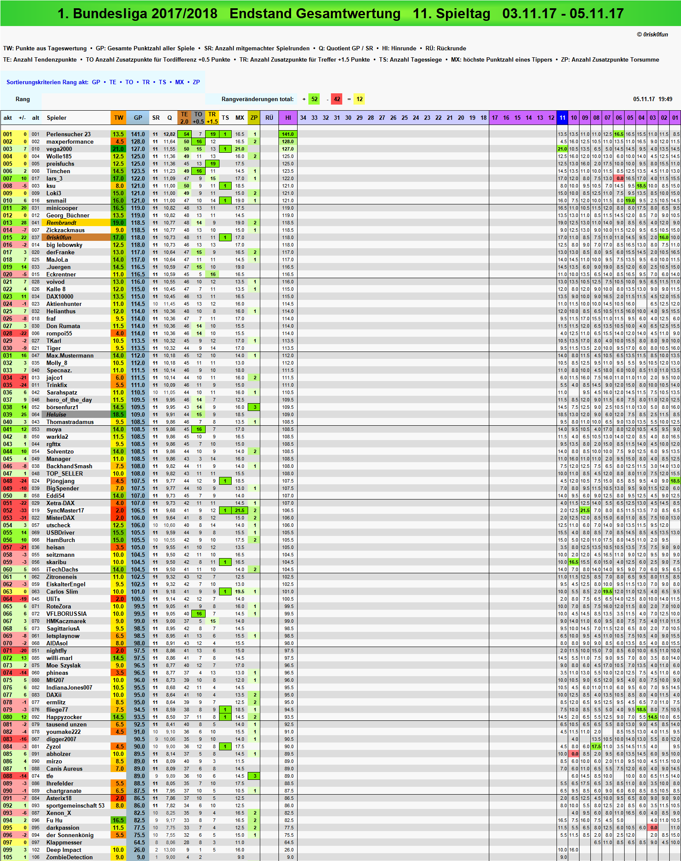Select player BackhandSmash
The width and height of the screenshot is (681, 861).
[x=69, y=466]
